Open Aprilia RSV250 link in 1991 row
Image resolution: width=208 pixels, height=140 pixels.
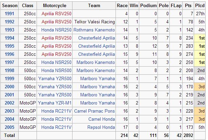[x=56, y=14]
